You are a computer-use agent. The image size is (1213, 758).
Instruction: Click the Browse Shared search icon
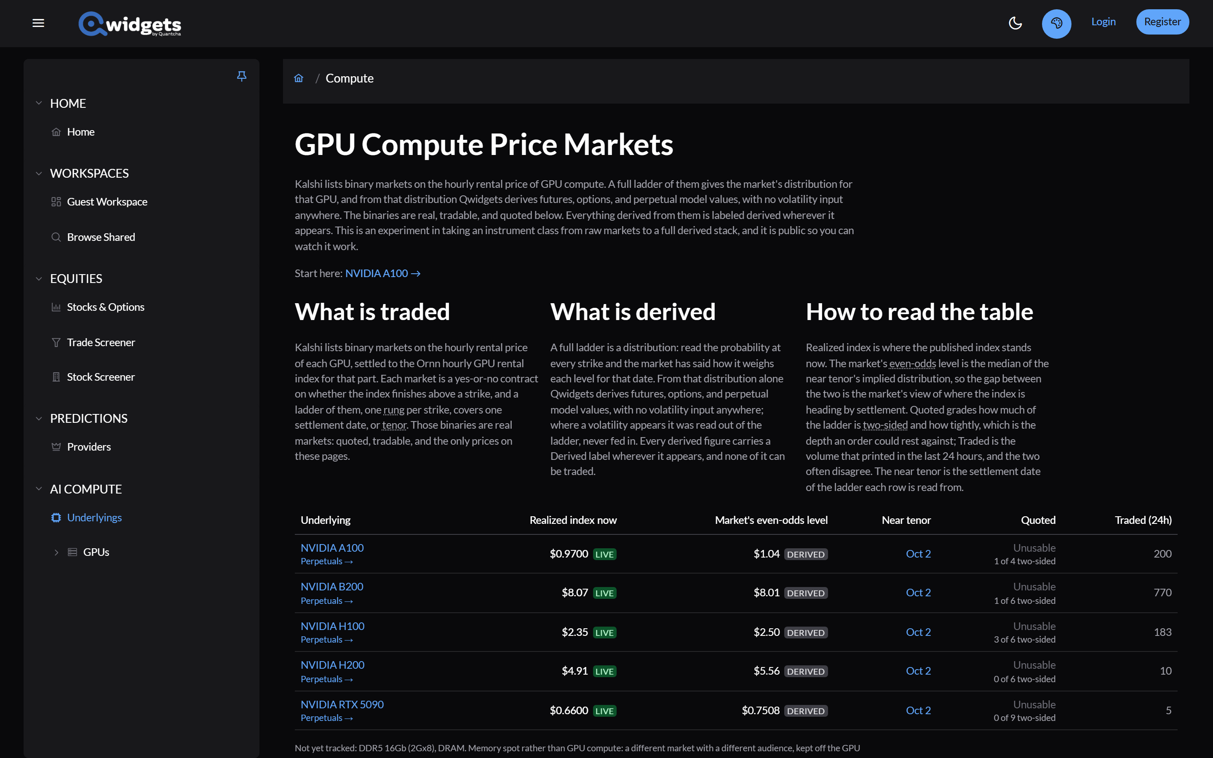(56, 237)
